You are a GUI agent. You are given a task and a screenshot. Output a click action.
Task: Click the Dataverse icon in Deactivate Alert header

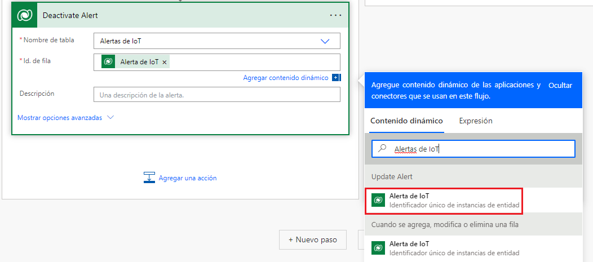(25, 16)
